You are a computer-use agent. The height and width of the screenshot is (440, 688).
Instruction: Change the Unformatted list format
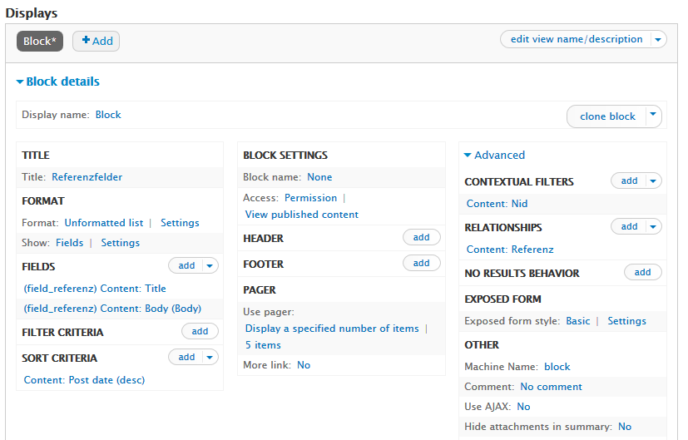click(103, 223)
